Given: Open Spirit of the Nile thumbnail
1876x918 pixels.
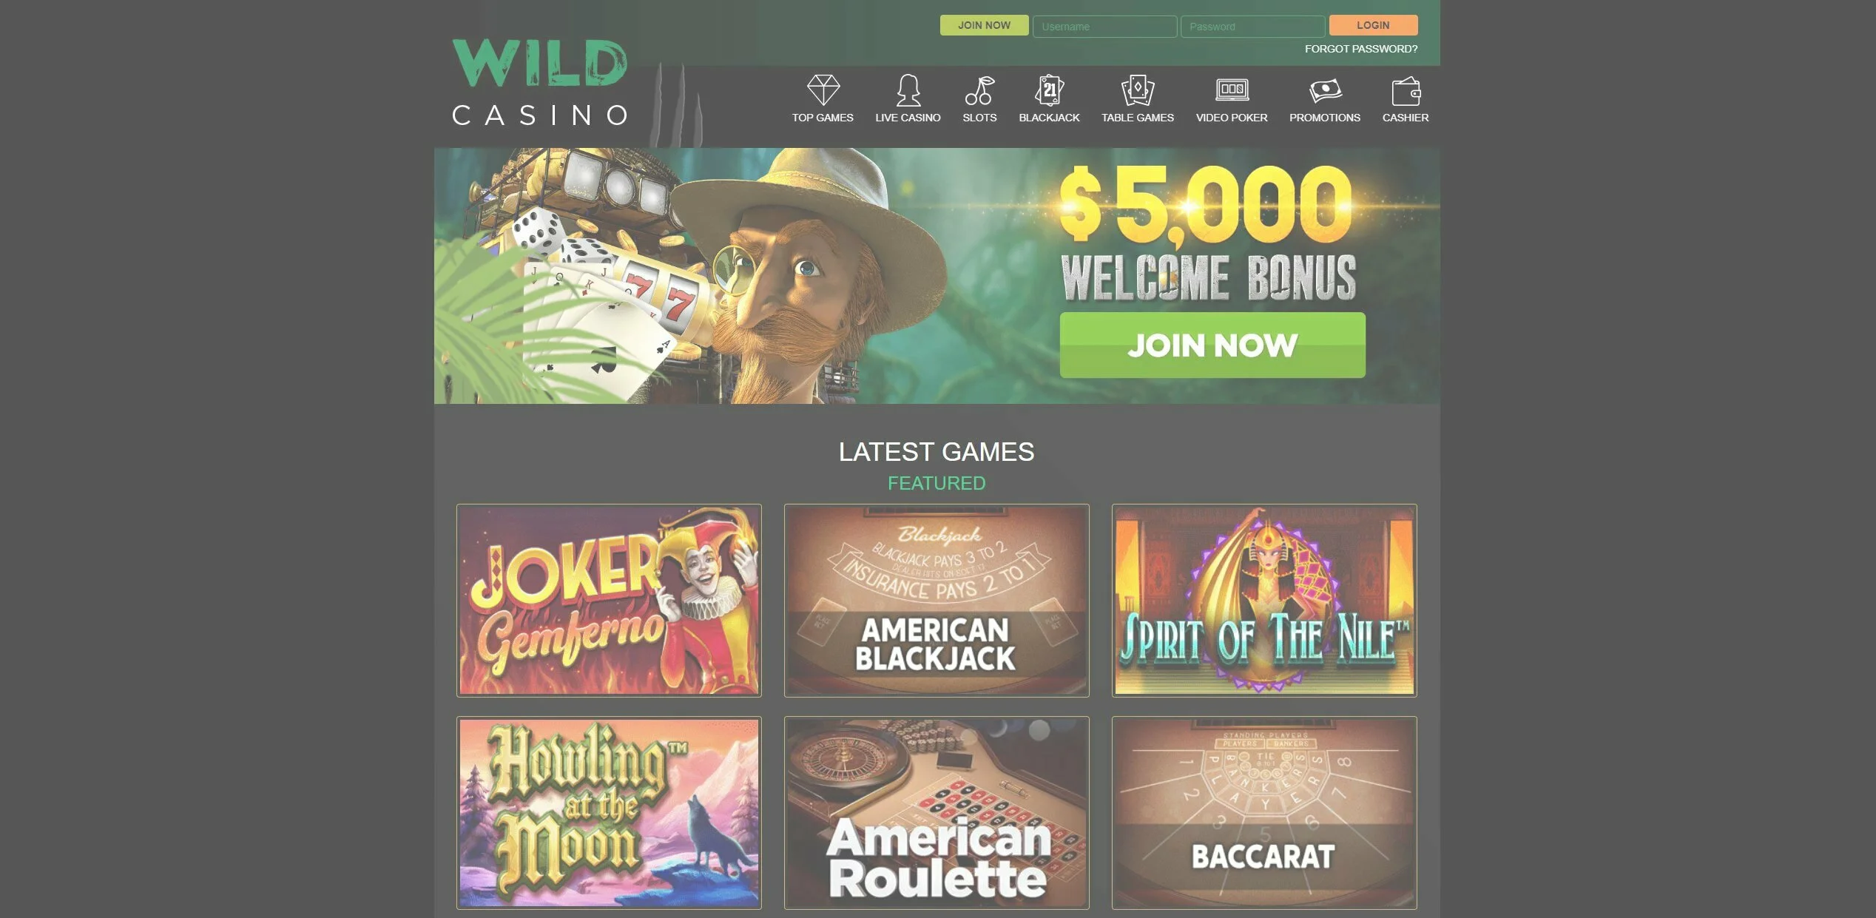Looking at the screenshot, I should (x=1264, y=600).
